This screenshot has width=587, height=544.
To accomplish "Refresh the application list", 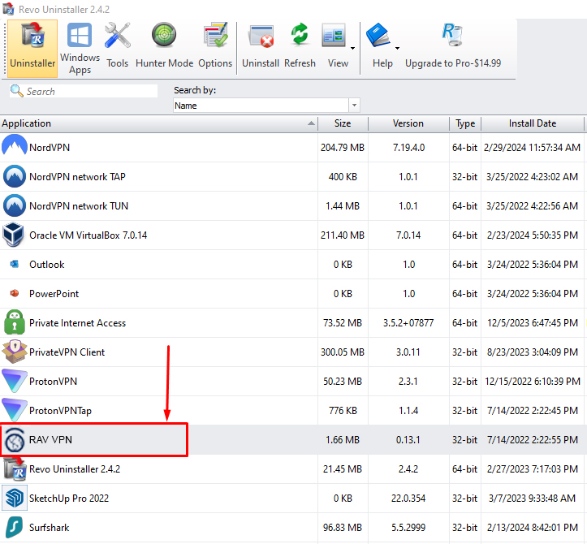I will [300, 35].
